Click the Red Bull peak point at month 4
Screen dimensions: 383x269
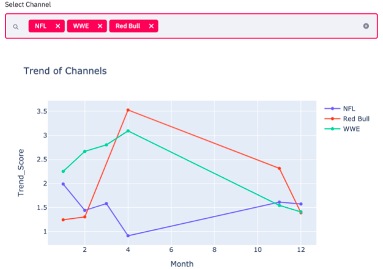coord(128,110)
